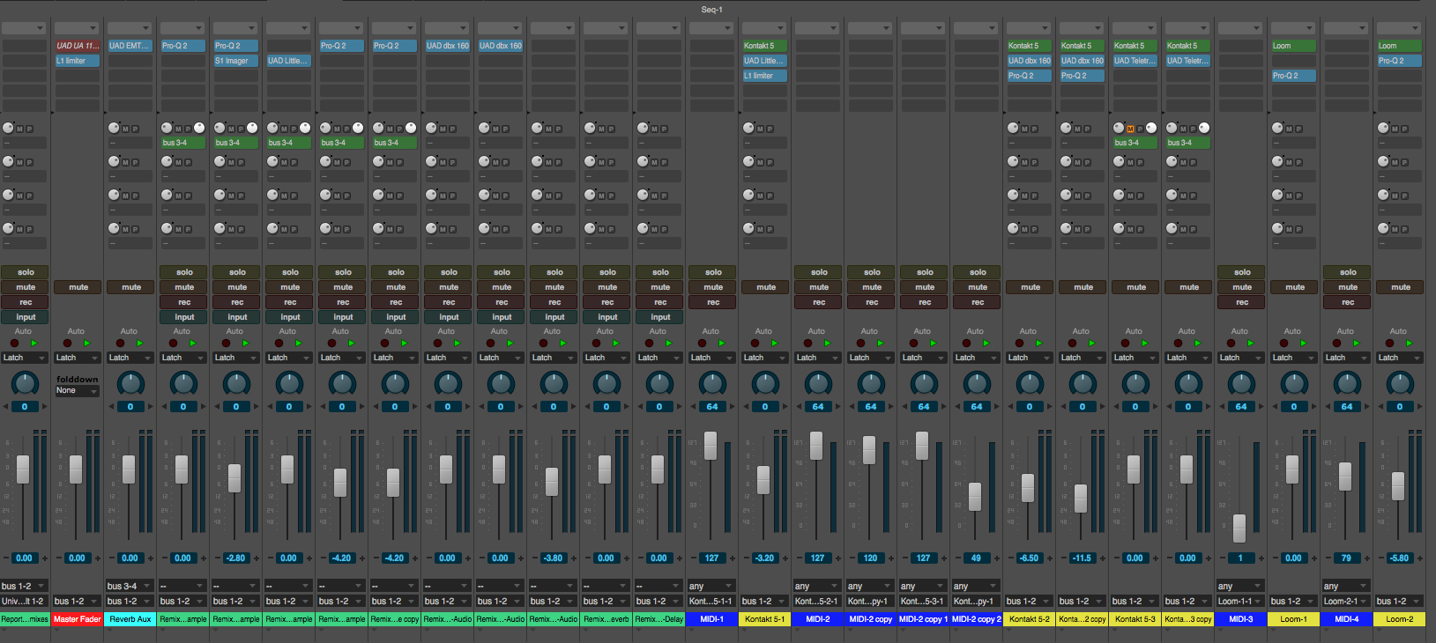
Task: Solo the MIDI-3 track
Action: (x=1242, y=272)
